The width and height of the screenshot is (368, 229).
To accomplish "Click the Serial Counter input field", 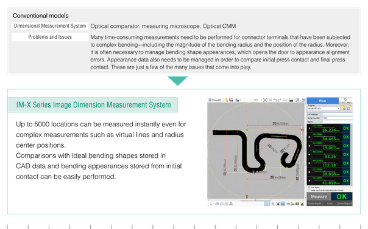I will [338, 118].
